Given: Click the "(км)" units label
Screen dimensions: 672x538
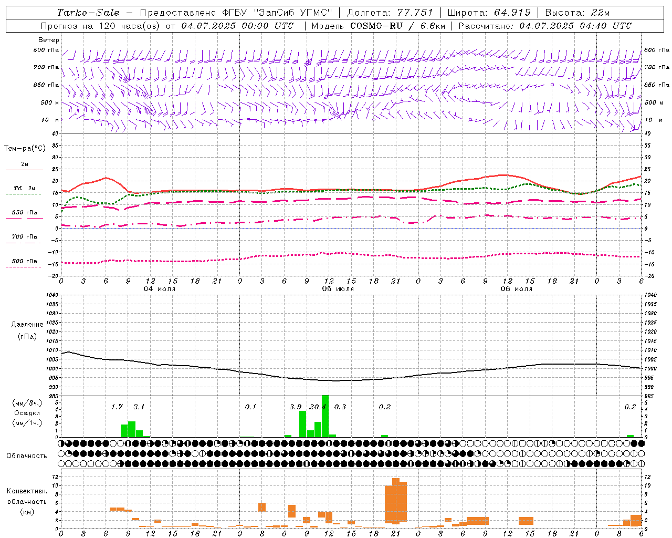Looking at the screenshot, I should coord(27,511).
